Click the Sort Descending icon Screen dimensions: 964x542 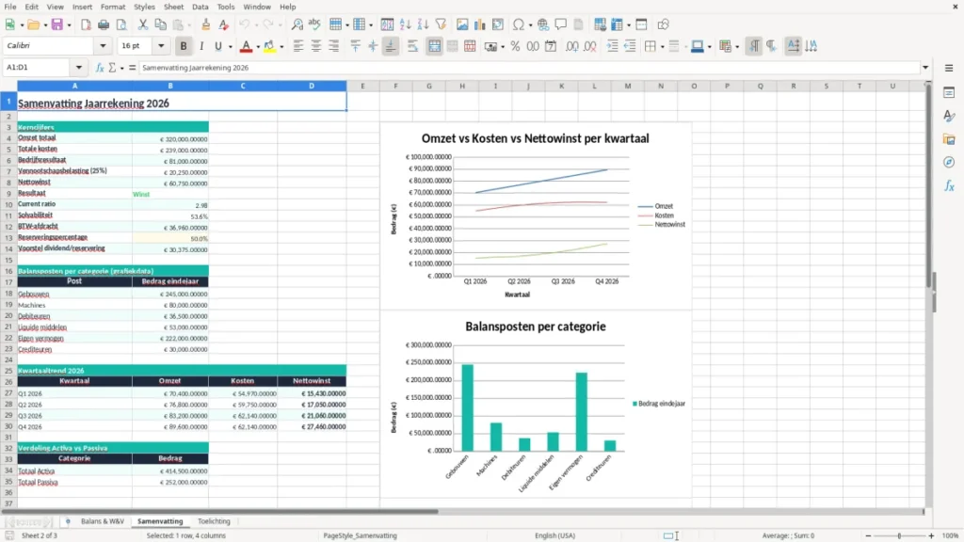point(423,24)
